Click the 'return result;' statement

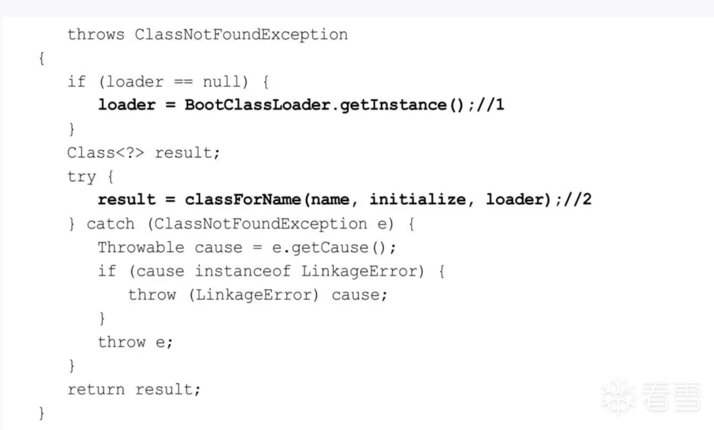[x=134, y=390]
